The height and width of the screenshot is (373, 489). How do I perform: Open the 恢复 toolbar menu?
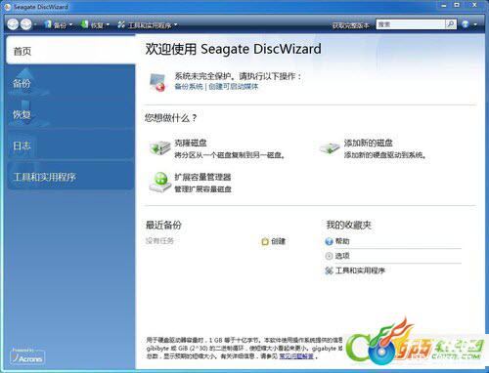click(x=95, y=24)
